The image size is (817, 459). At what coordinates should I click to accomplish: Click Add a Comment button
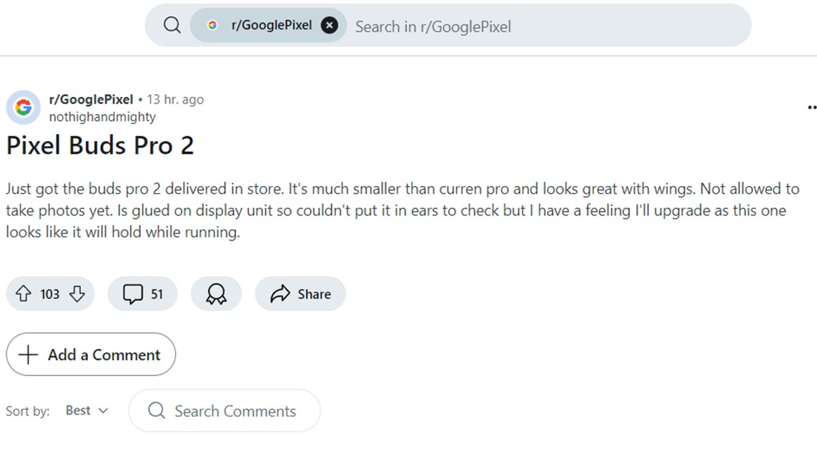coord(91,354)
